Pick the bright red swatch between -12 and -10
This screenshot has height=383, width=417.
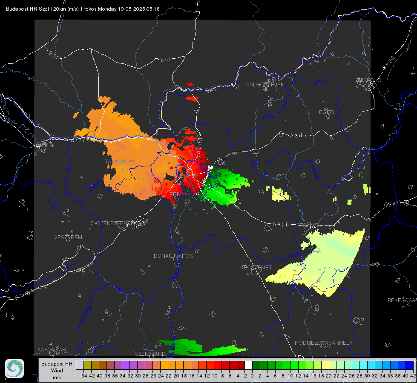tap(210, 365)
